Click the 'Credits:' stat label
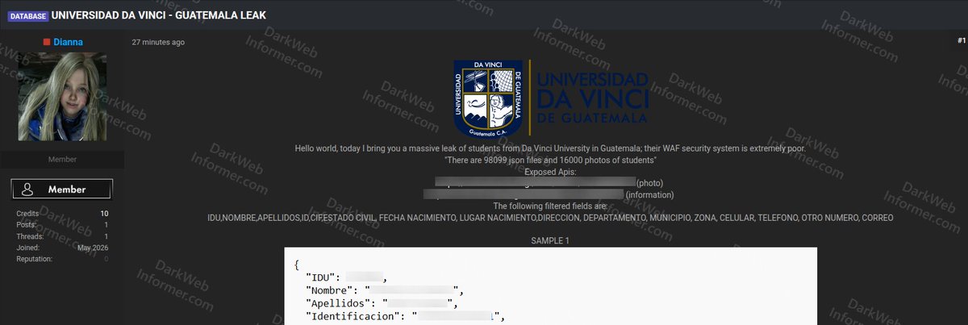Screen dimensions: 968x325 click(28, 214)
